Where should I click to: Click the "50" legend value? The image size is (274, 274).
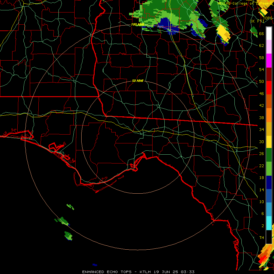pyautogui.click(x=262, y=81)
